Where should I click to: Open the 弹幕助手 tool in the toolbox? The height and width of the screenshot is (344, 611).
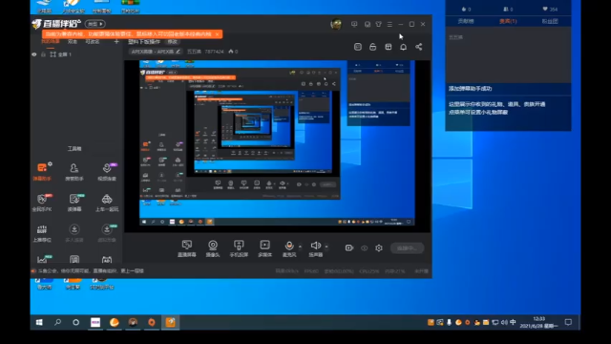click(42, 171)
